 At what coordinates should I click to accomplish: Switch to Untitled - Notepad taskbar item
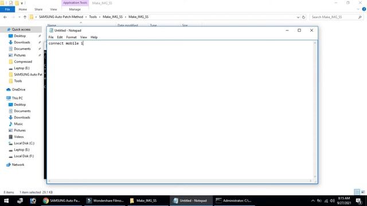(191, 201)
